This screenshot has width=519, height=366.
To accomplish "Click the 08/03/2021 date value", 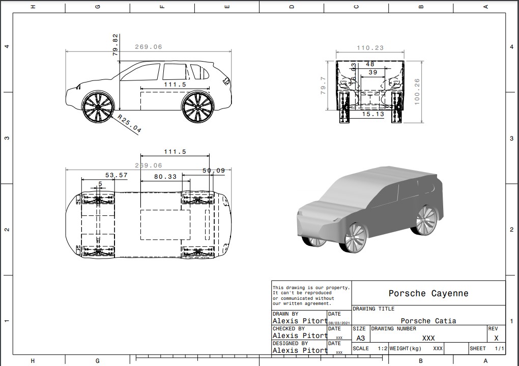I will [x=339, y=323].
